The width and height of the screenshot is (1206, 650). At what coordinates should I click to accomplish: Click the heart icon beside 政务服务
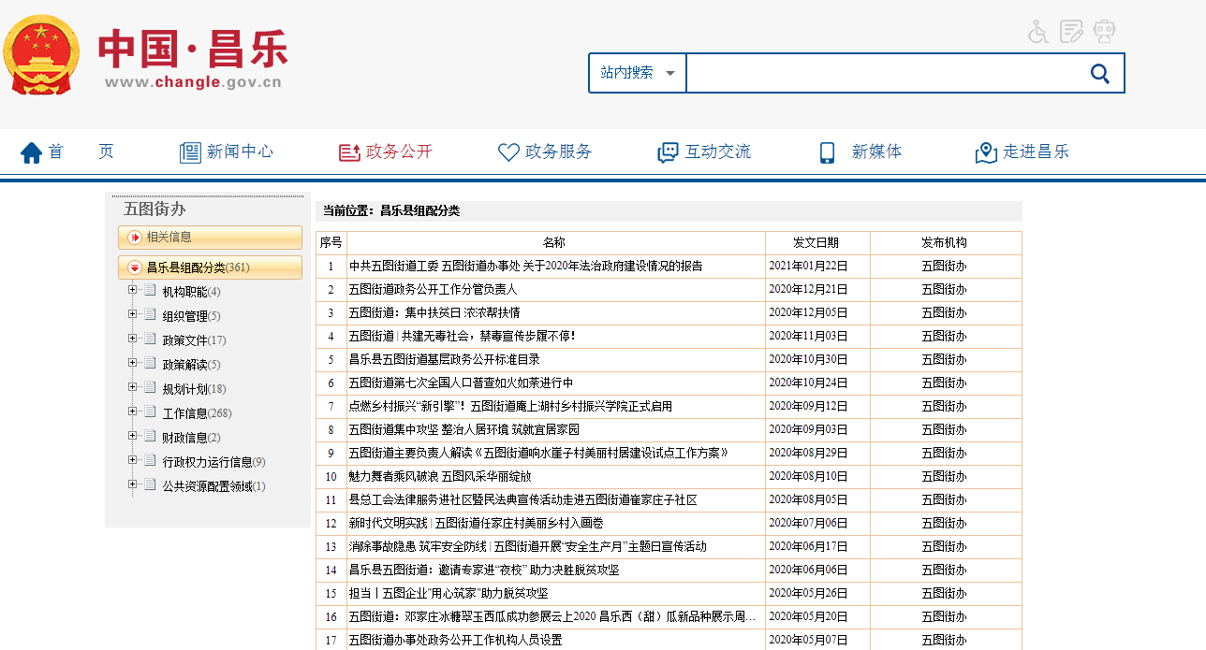508,152
